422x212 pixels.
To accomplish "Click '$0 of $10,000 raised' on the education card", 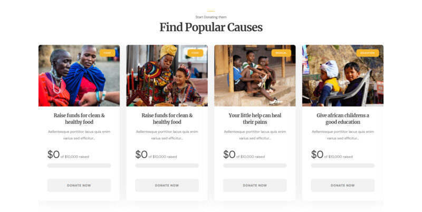I will [x=332, y=155].
